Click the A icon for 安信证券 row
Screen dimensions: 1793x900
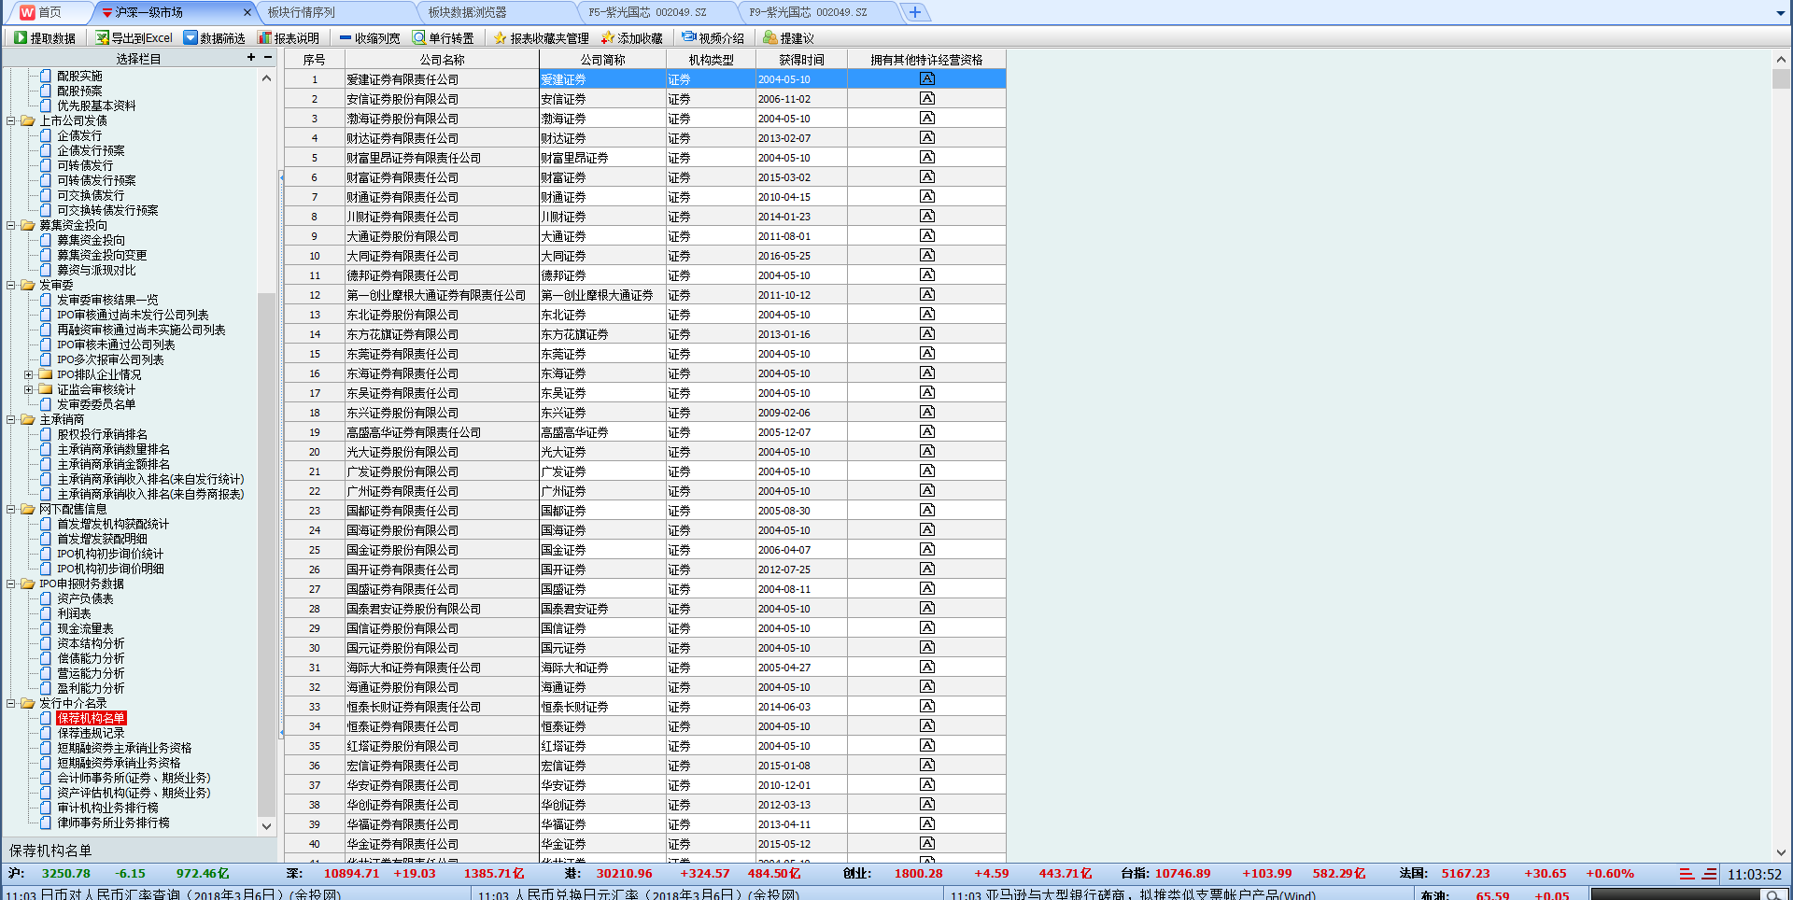[927, 99]
